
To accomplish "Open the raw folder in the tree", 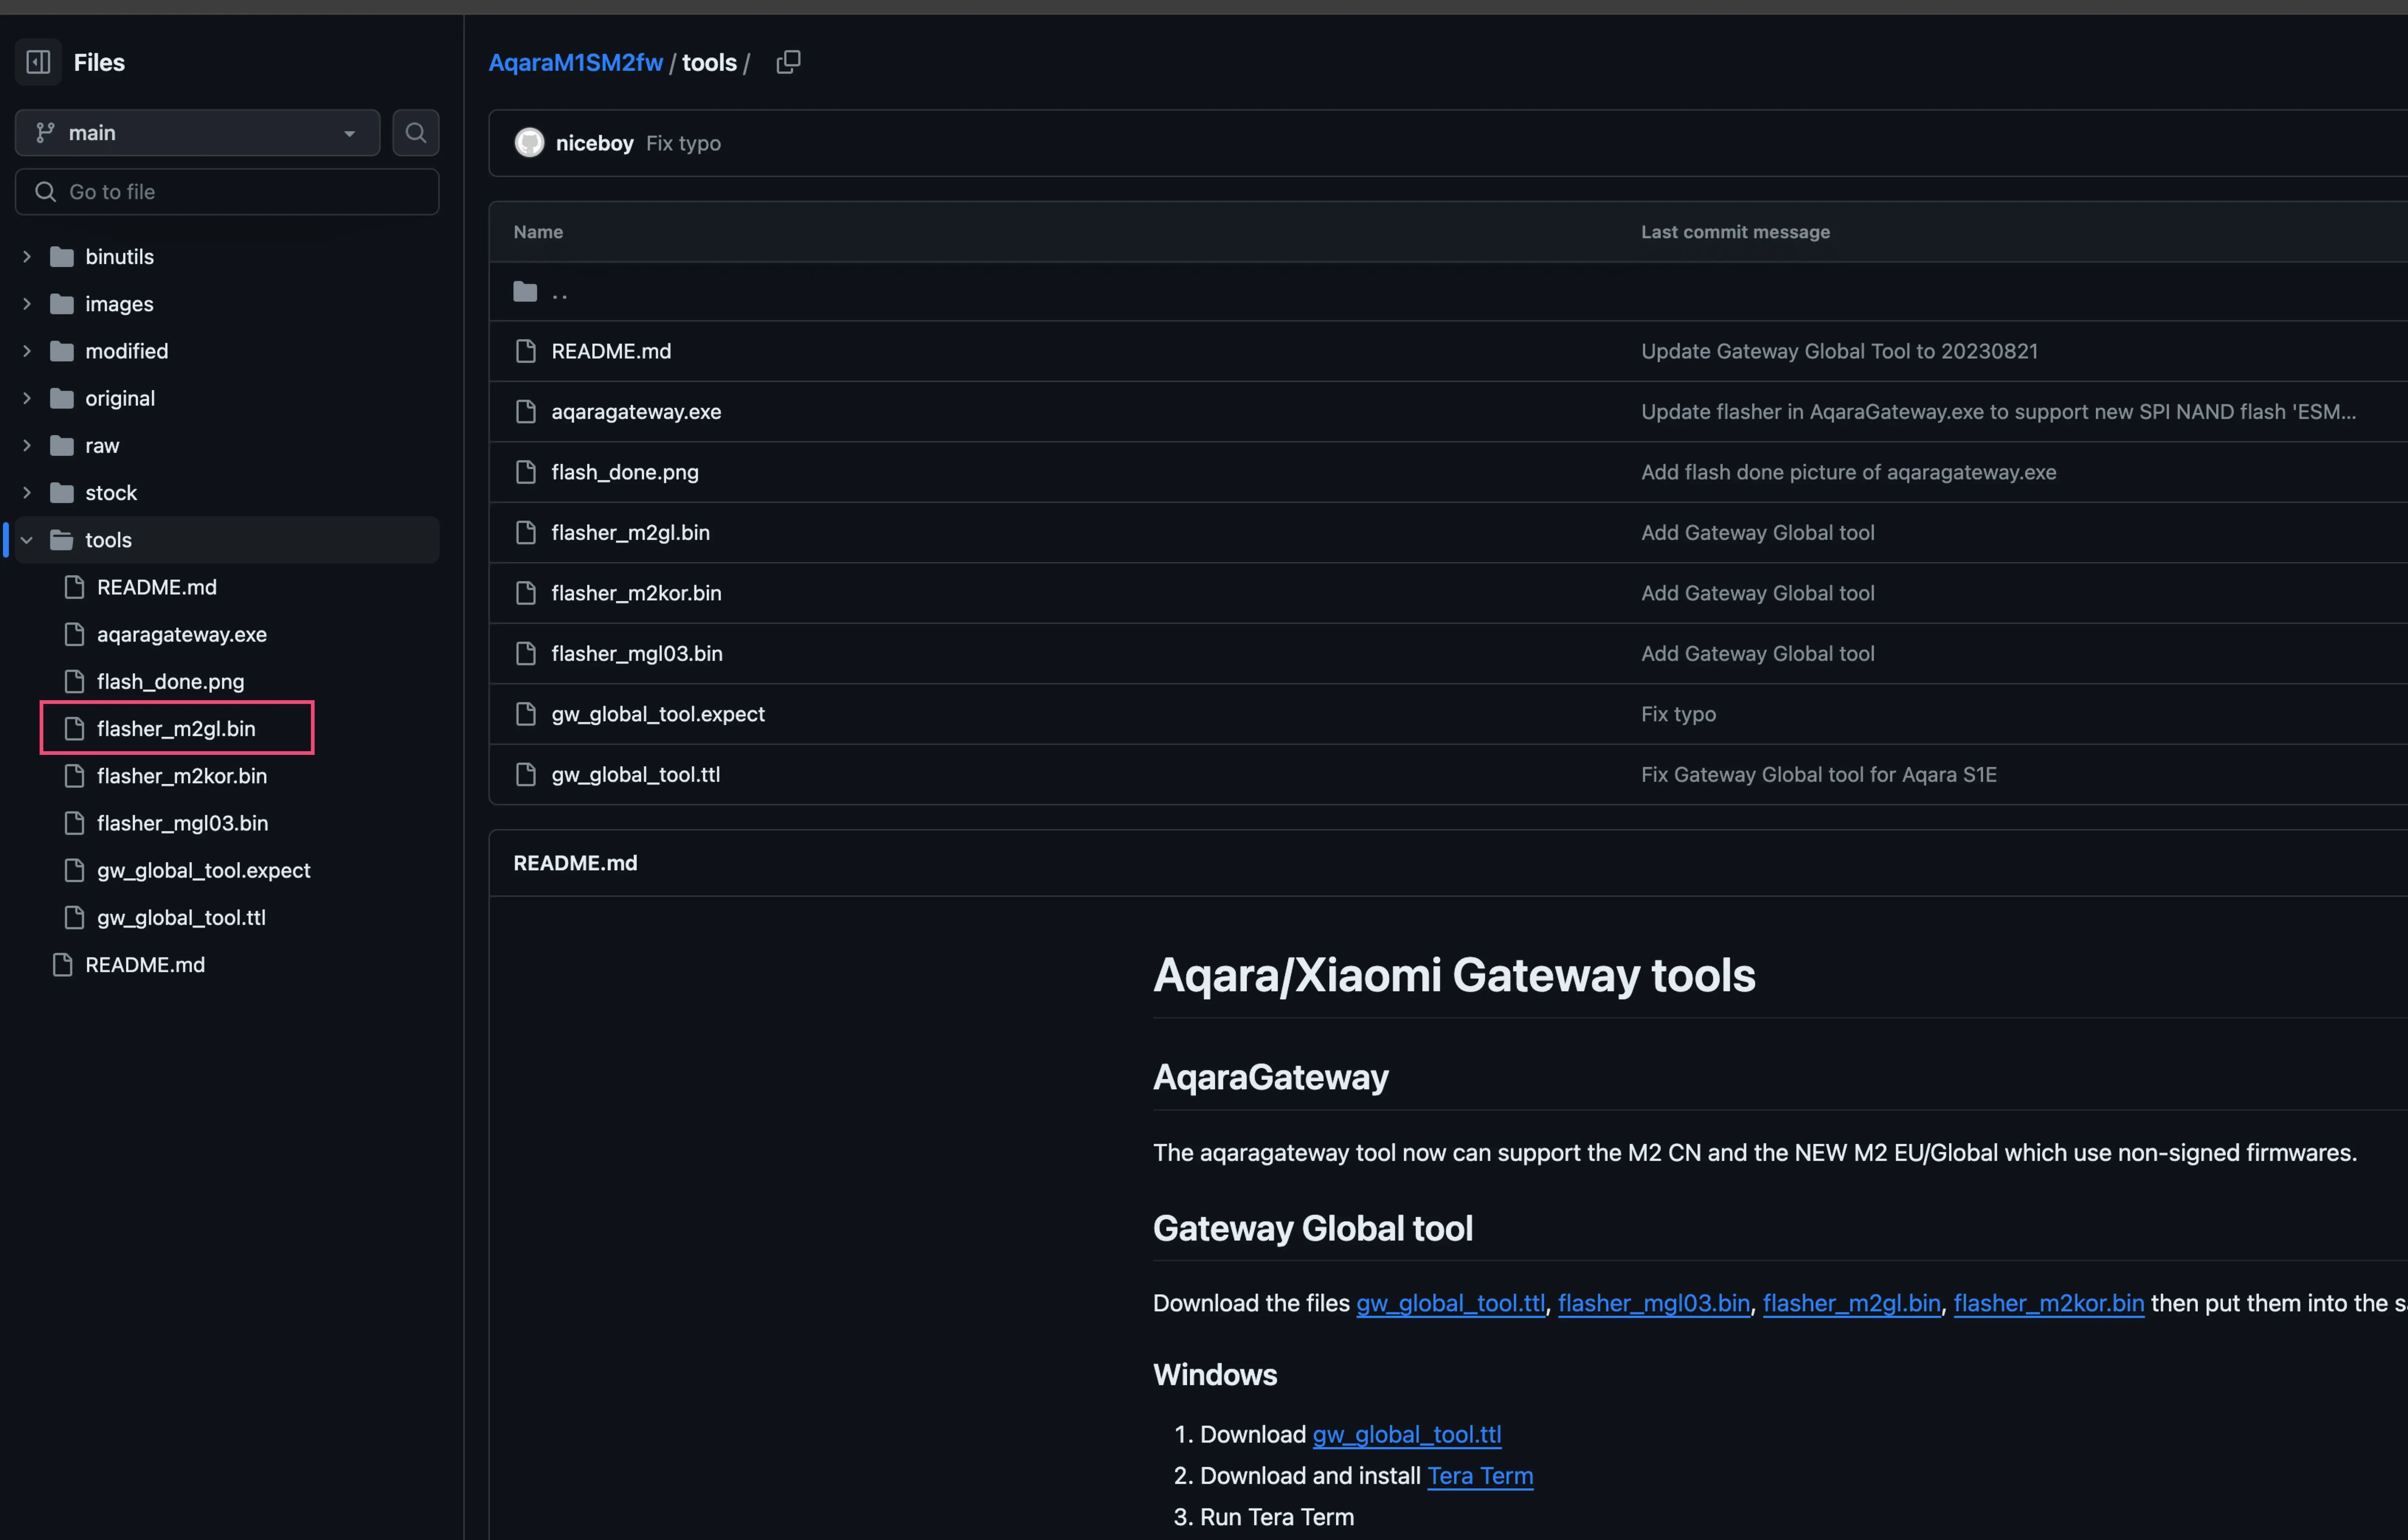I will click(x=102, y=446).
